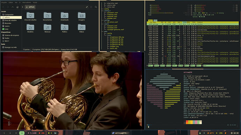Switch to workspace 1 in the bar

(4, 133)
